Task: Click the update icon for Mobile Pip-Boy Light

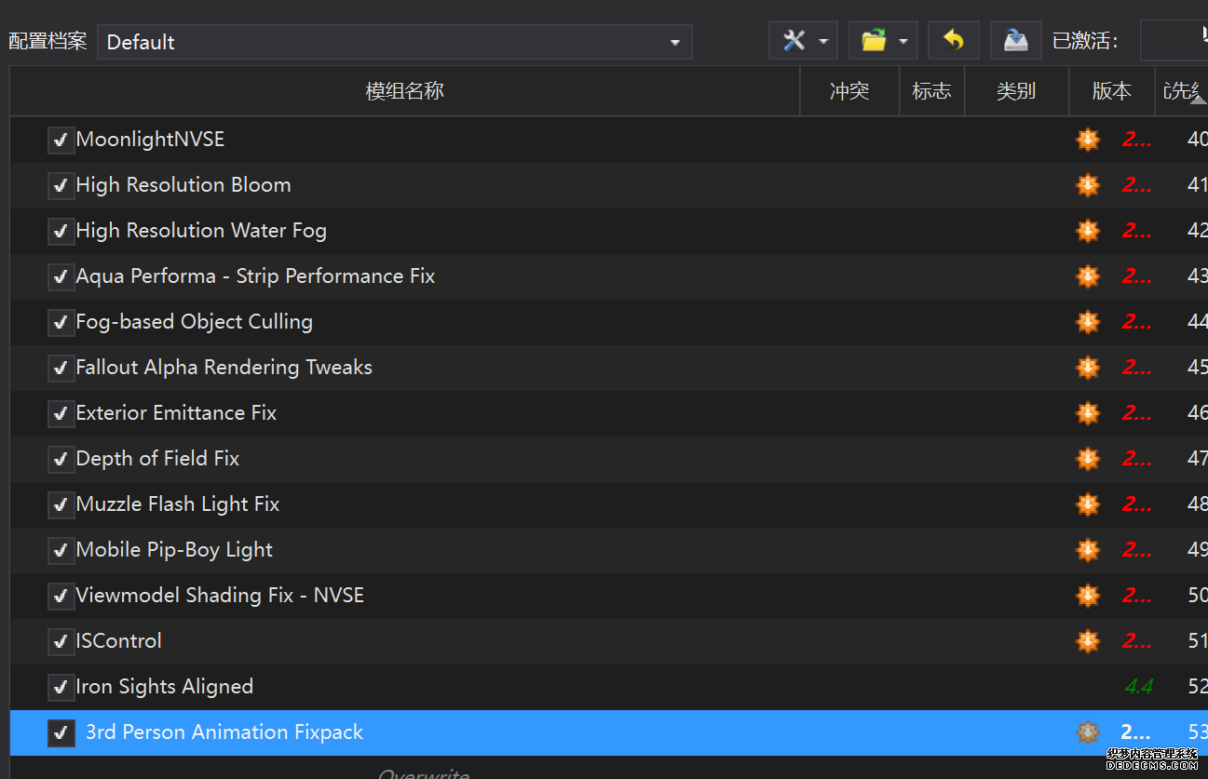Action: tap(1087, 550)
